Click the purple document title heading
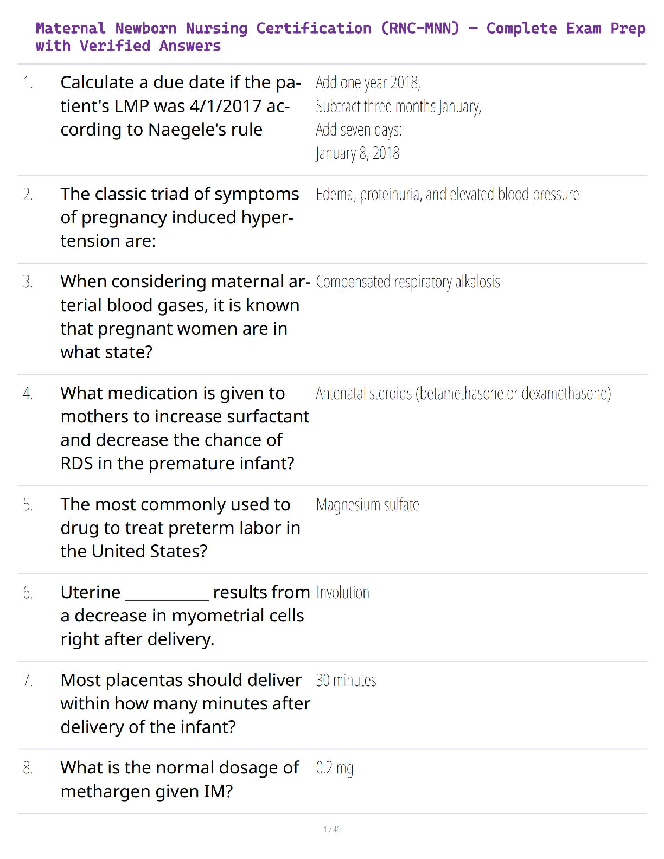 (340, 37)
